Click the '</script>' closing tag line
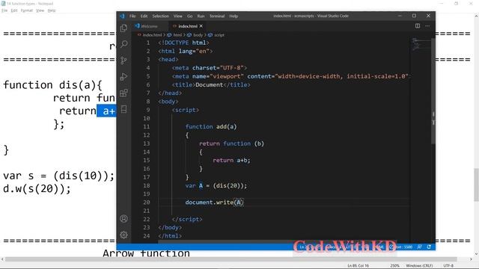The height and width of the screenshot is (269, 479). coord(187,219)
